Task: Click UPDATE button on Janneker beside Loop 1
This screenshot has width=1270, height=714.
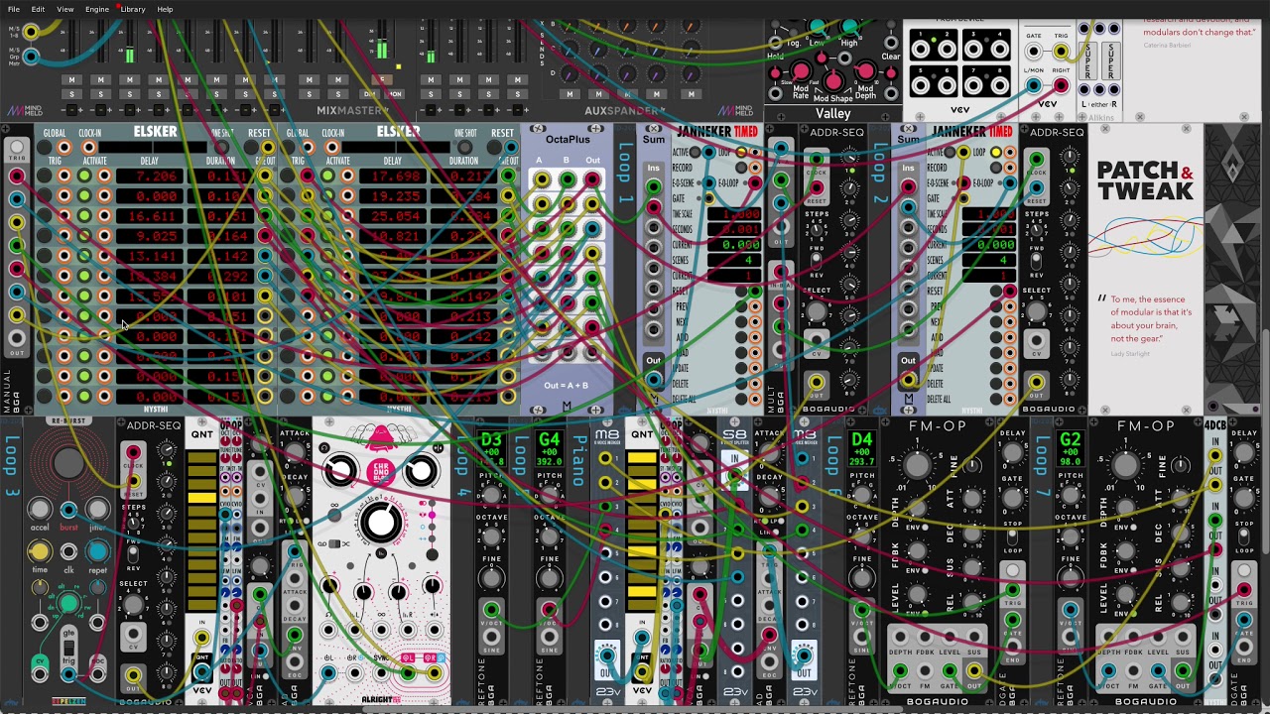Action: click(741, 368)
